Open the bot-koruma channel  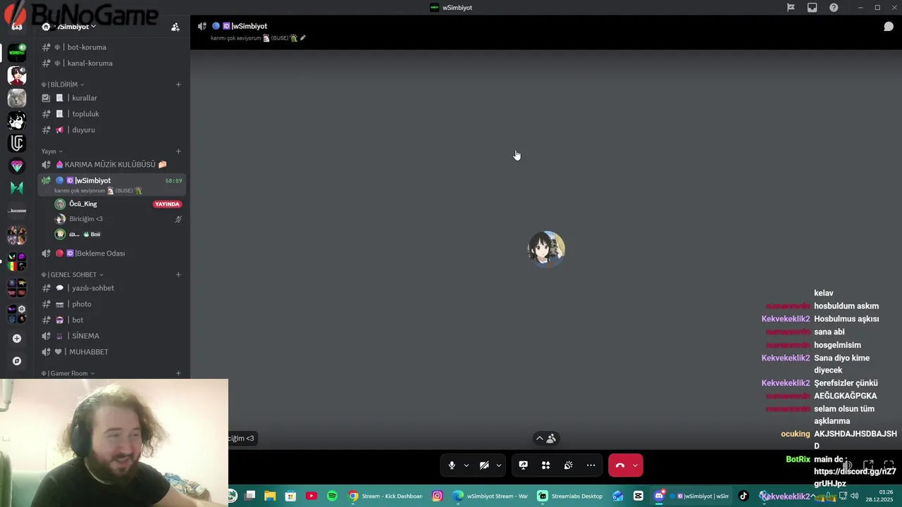112,47
